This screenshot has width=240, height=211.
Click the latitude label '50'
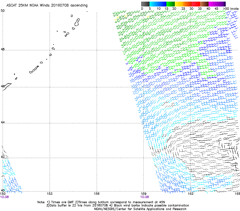point(3,11)
